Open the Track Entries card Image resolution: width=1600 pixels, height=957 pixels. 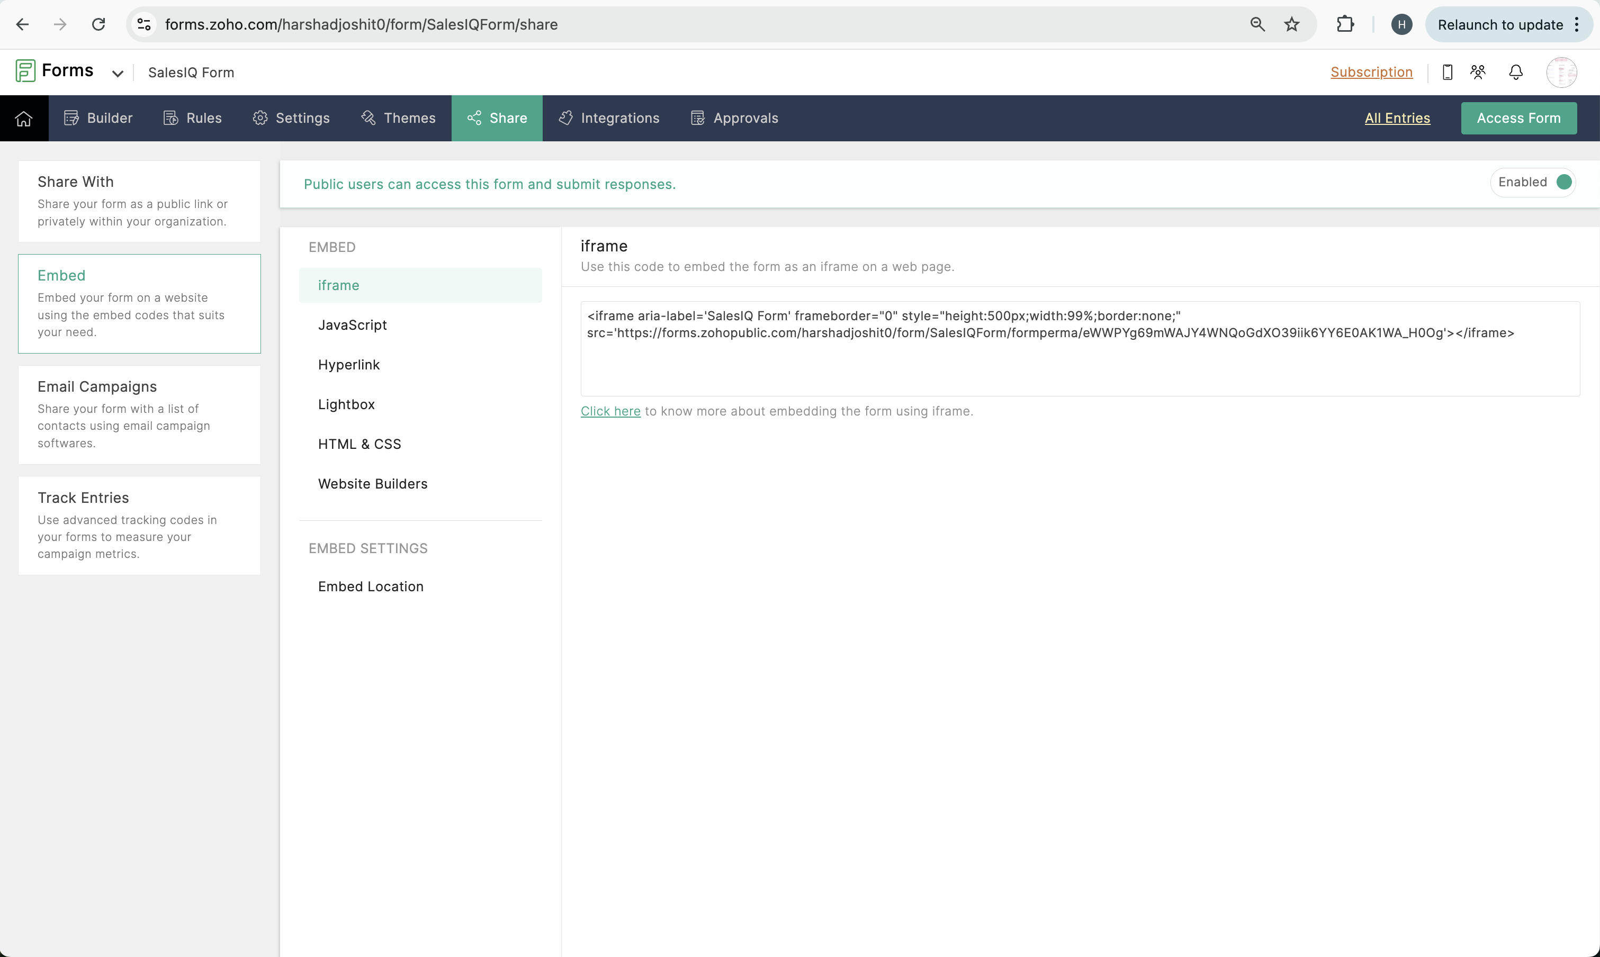click(139, 526)
